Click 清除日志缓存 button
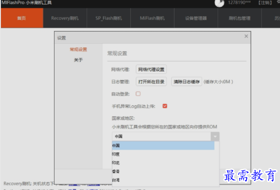Image resolution: width=280 pixels, height=190 pixels. click(187, 81)
